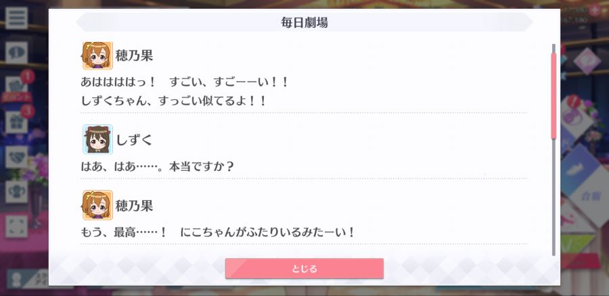Click Shizuku's avatar thumbnail

(97, 139)
